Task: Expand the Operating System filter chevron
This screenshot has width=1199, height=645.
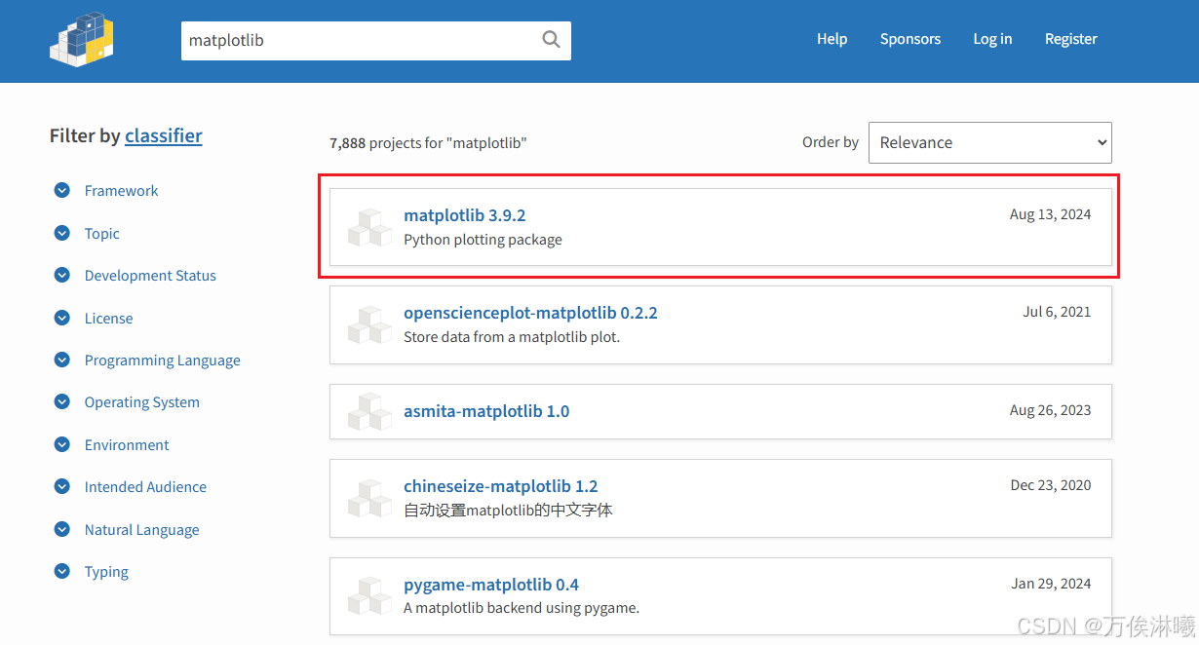Action: (62, 402)
